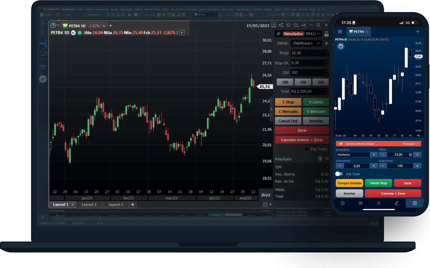Screen dimensions: 430x268
Task: Switch Resultado display to percent symbol
Action: click(x=327, y=159)
